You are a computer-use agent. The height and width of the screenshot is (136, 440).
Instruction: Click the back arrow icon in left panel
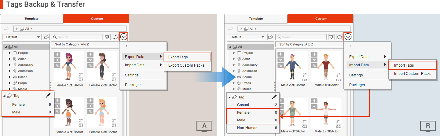click(6, 29)
